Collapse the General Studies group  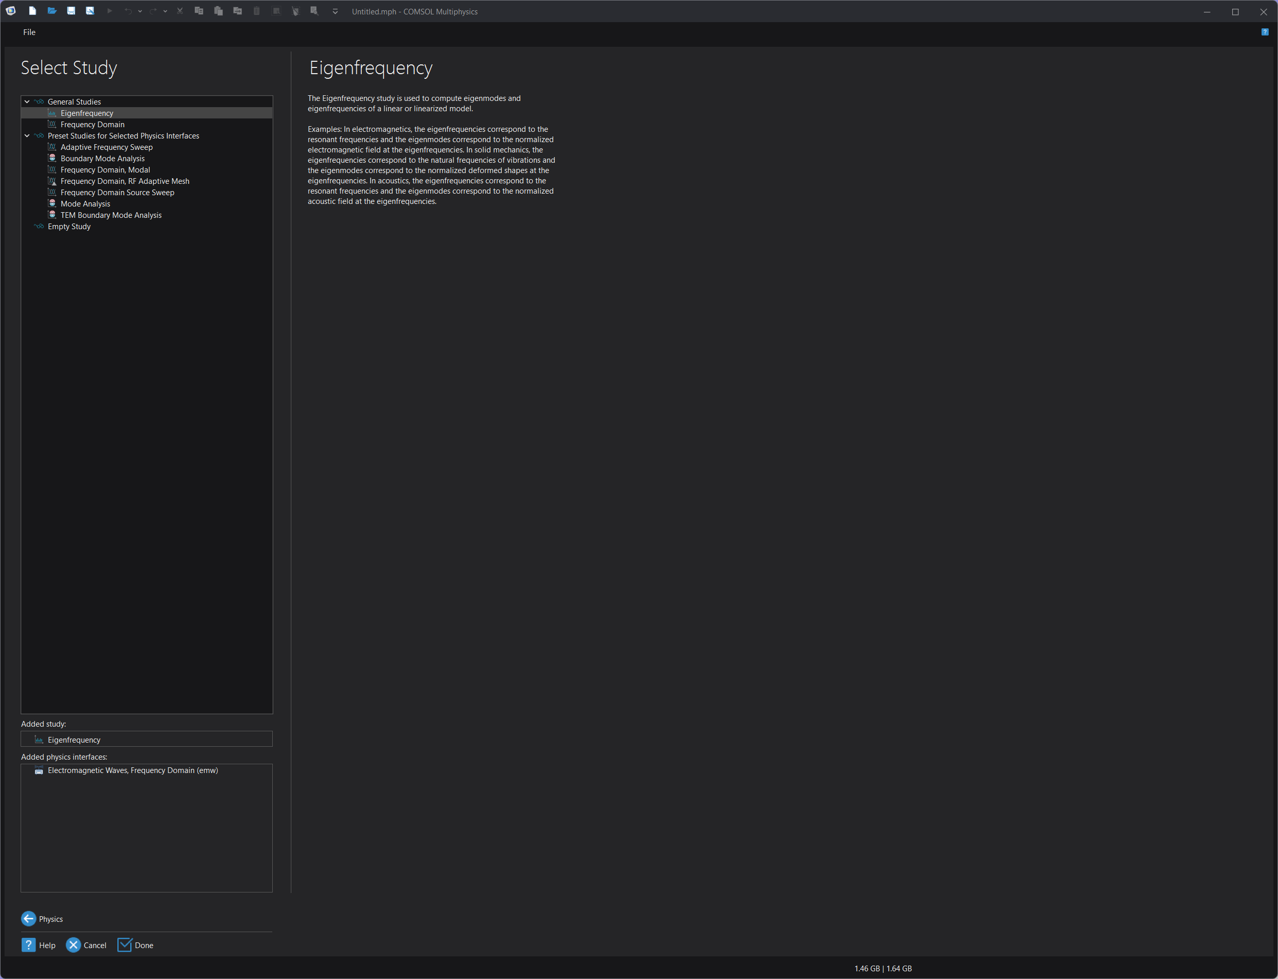tap(27, 101)
